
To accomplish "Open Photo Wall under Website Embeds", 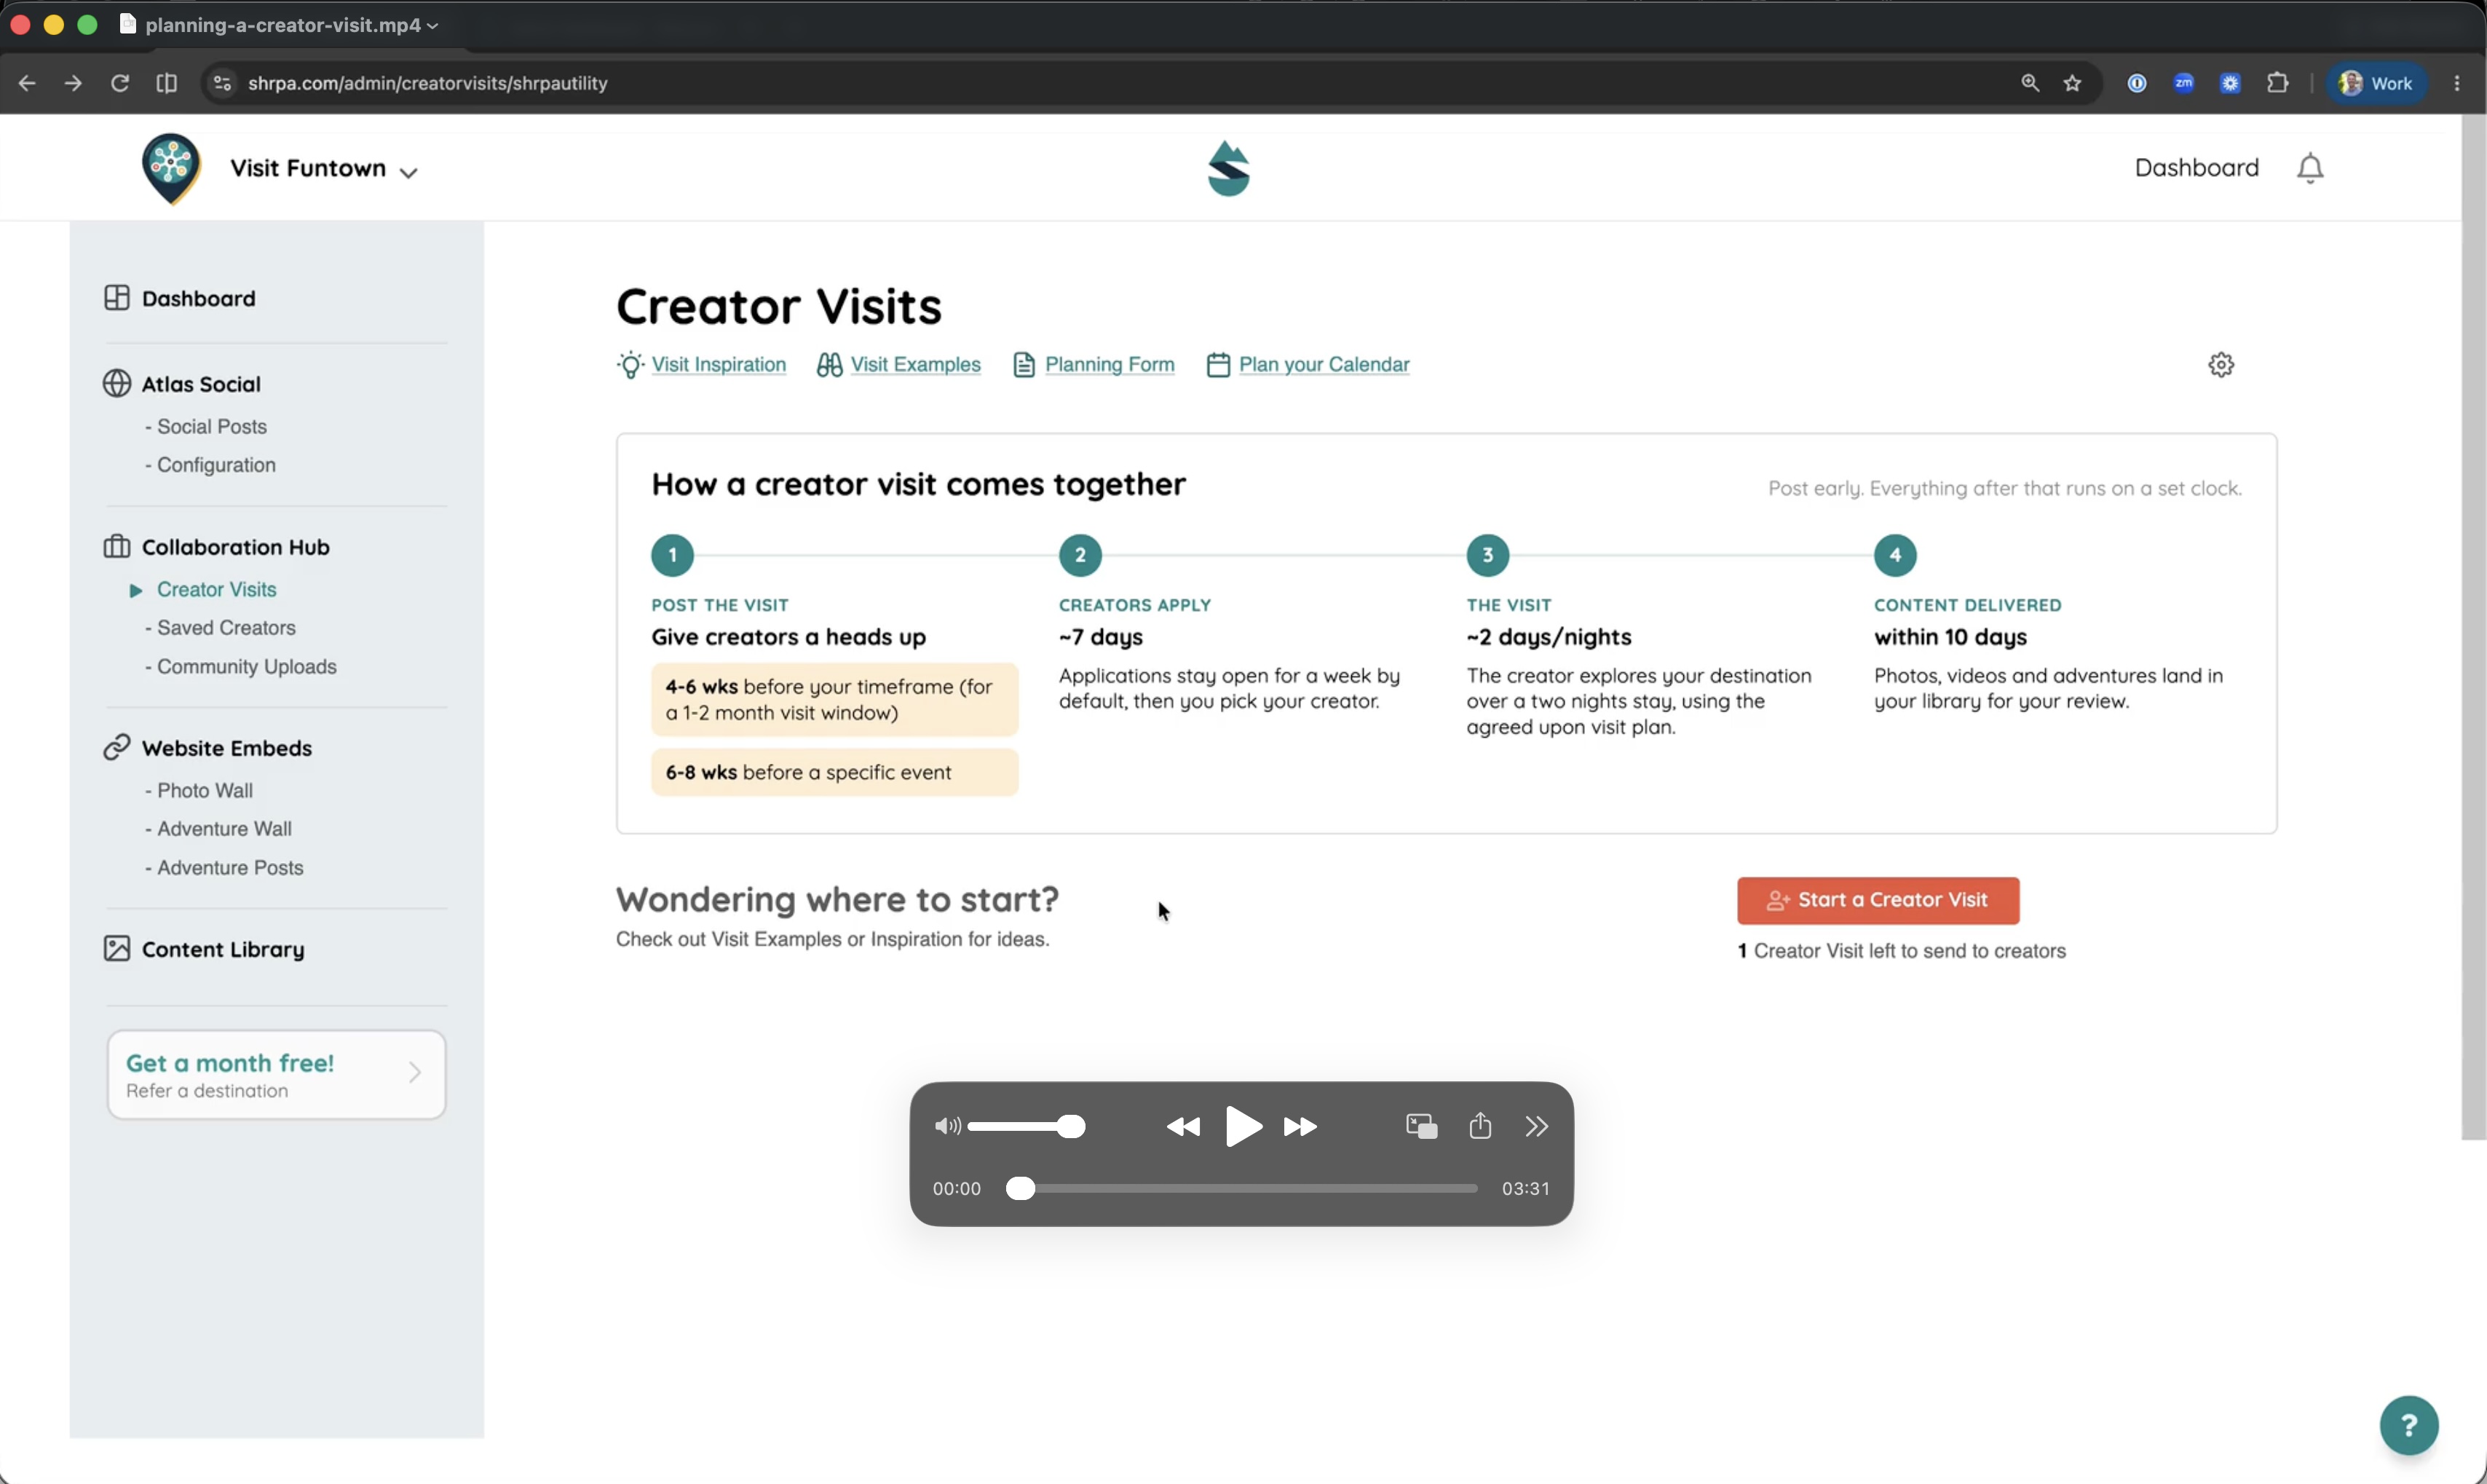I will (x=205, y=791).
